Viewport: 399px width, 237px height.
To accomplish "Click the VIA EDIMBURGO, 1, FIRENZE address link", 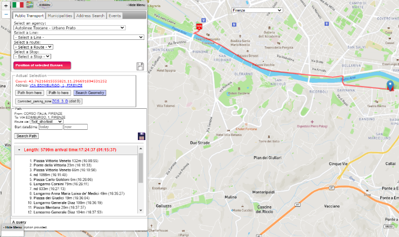I will (55, 86).
